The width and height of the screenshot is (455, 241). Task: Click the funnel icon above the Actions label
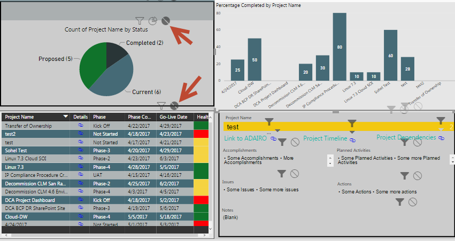pyautogui.click(x=405, y=175)
